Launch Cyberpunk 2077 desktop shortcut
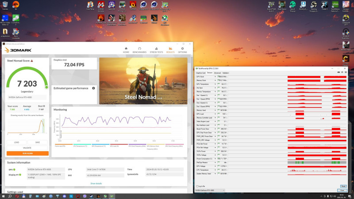354x199 pixels. (x=346, y=20)
